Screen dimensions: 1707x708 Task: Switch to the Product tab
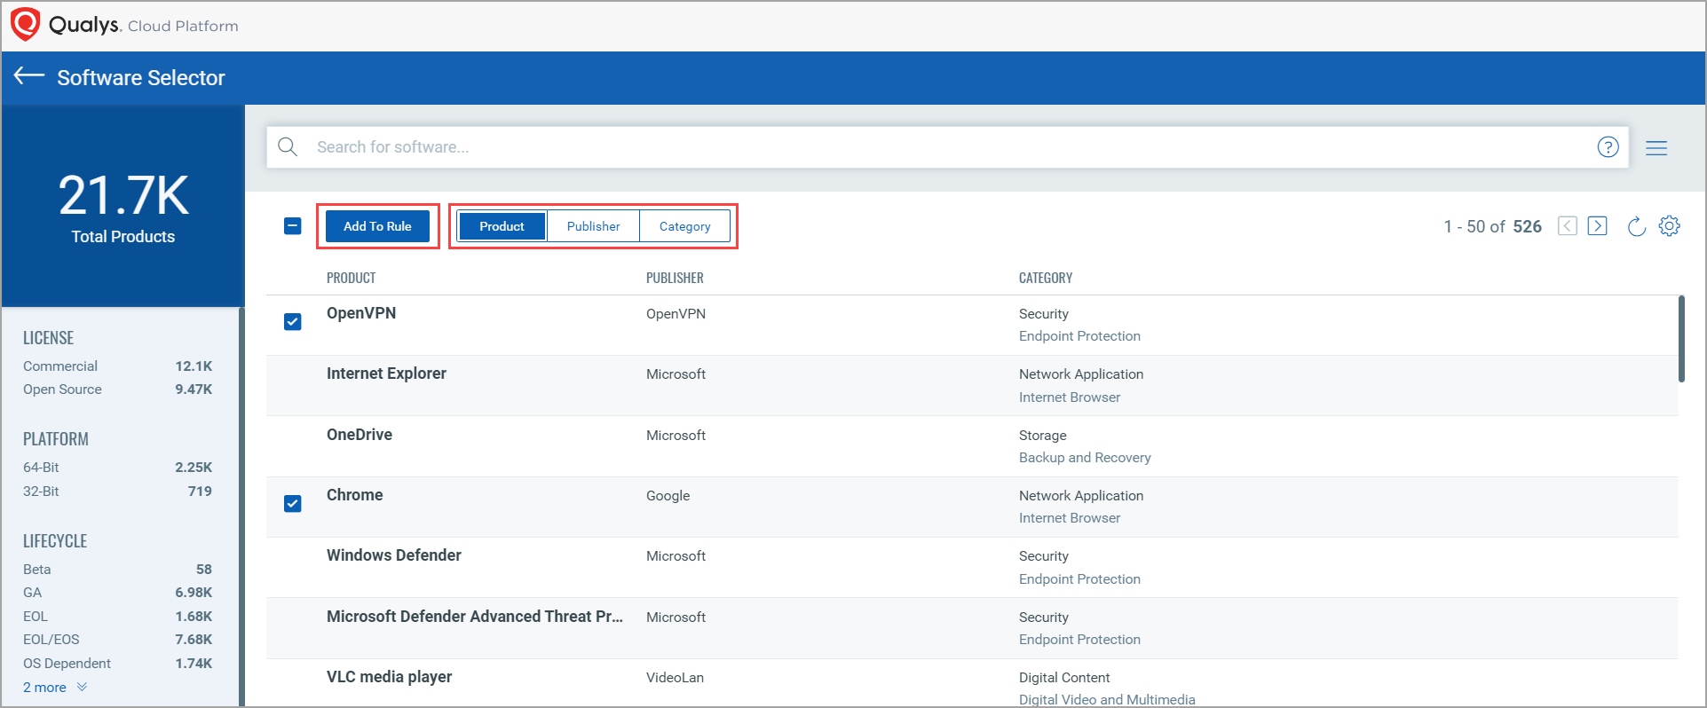pyautogui.click(x=502, y=226)
